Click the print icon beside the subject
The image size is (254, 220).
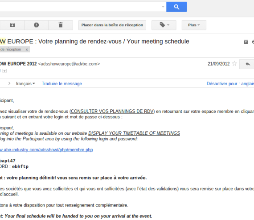click(253, 42)
